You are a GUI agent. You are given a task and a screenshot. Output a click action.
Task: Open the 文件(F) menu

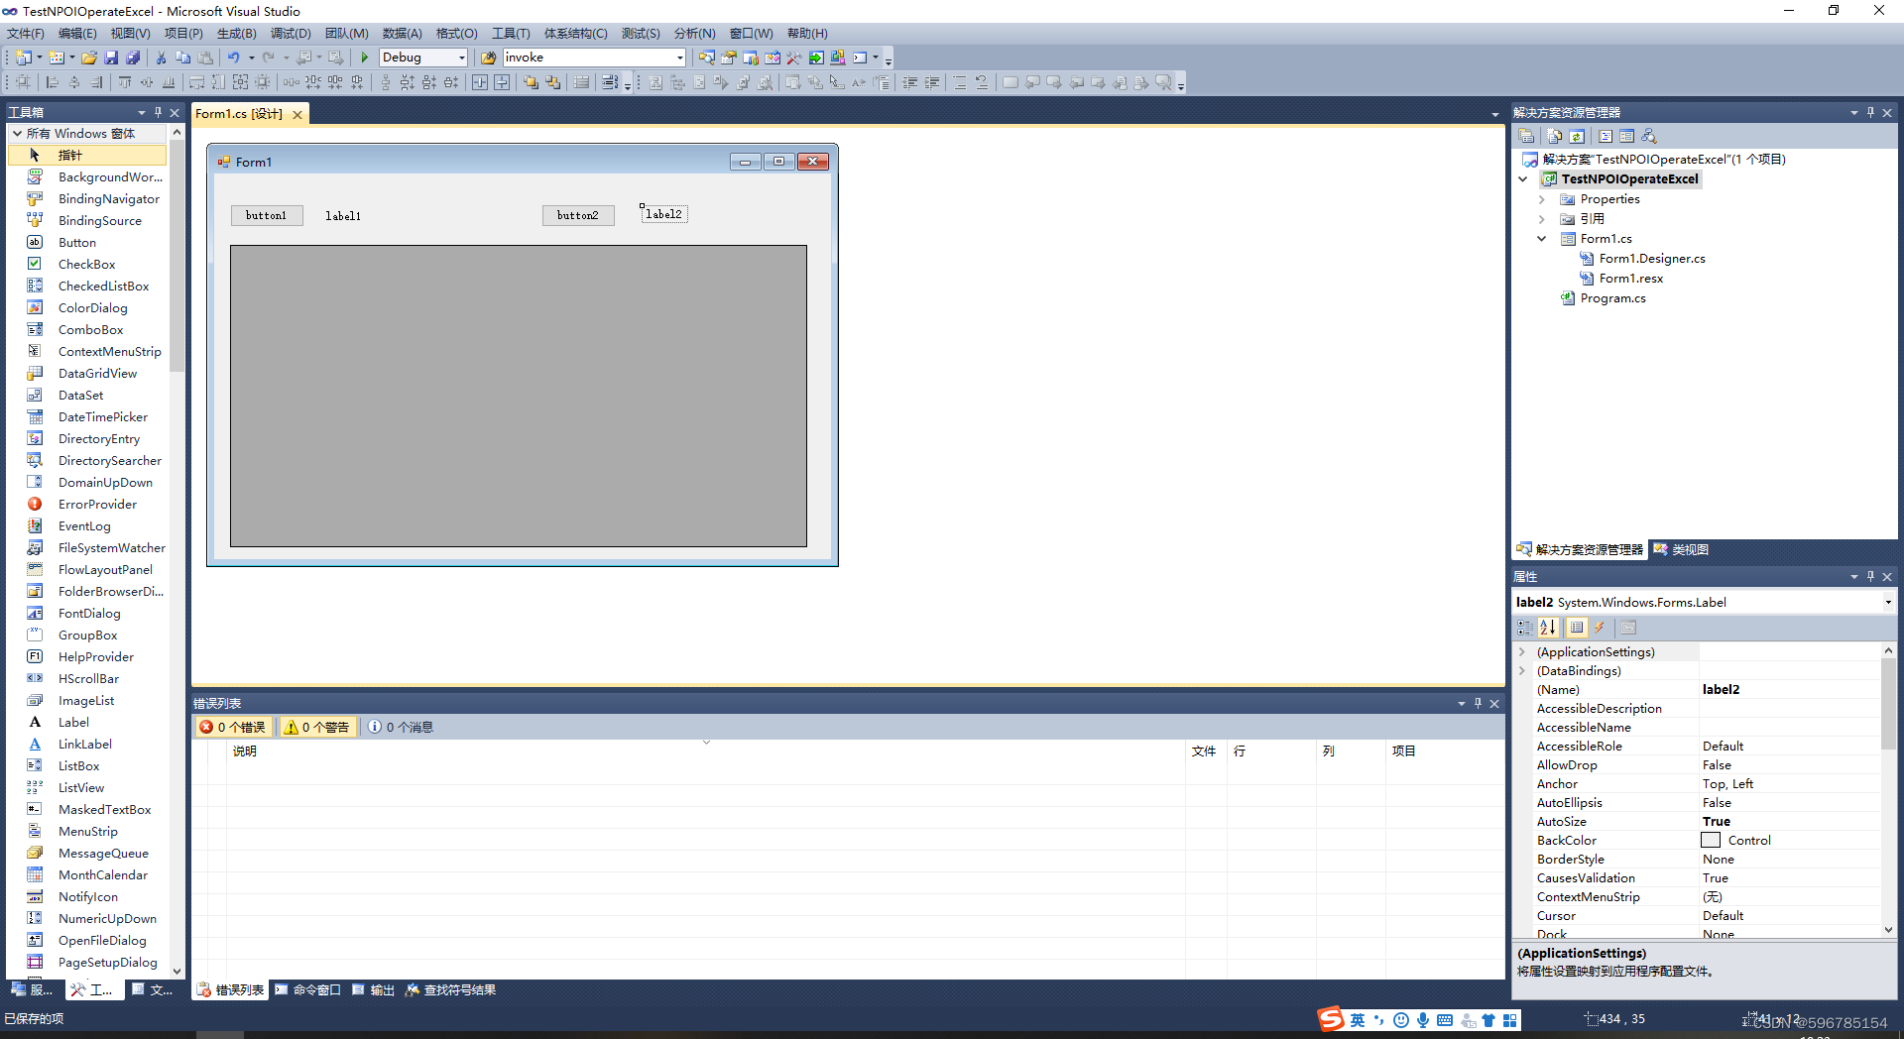(26, 34)
